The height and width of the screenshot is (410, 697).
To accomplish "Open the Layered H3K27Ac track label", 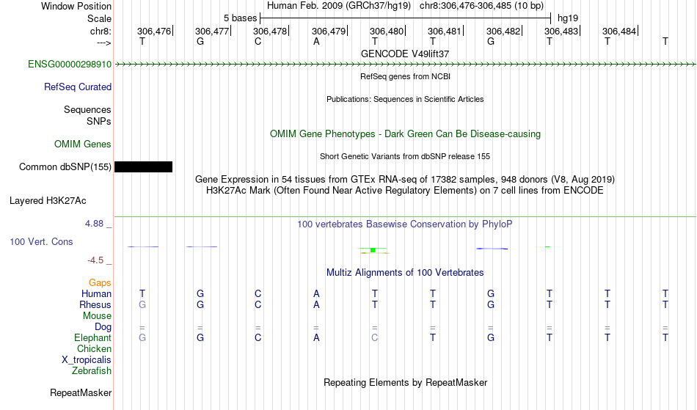I will click(48, 201).
